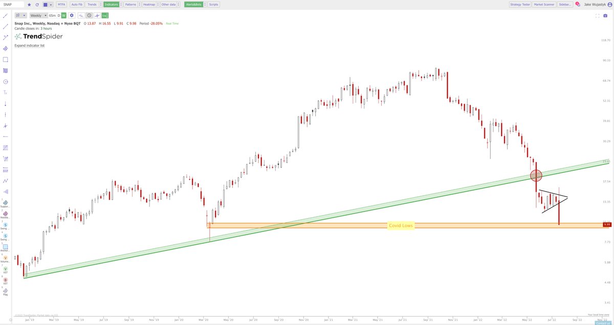Select the text annotation tool
Image resolution: width=614 pixels, height=325 pixels.
click(x=5, y=92)
